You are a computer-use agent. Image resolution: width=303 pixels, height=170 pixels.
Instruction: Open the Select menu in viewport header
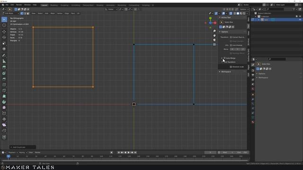[x=40, y=13]
